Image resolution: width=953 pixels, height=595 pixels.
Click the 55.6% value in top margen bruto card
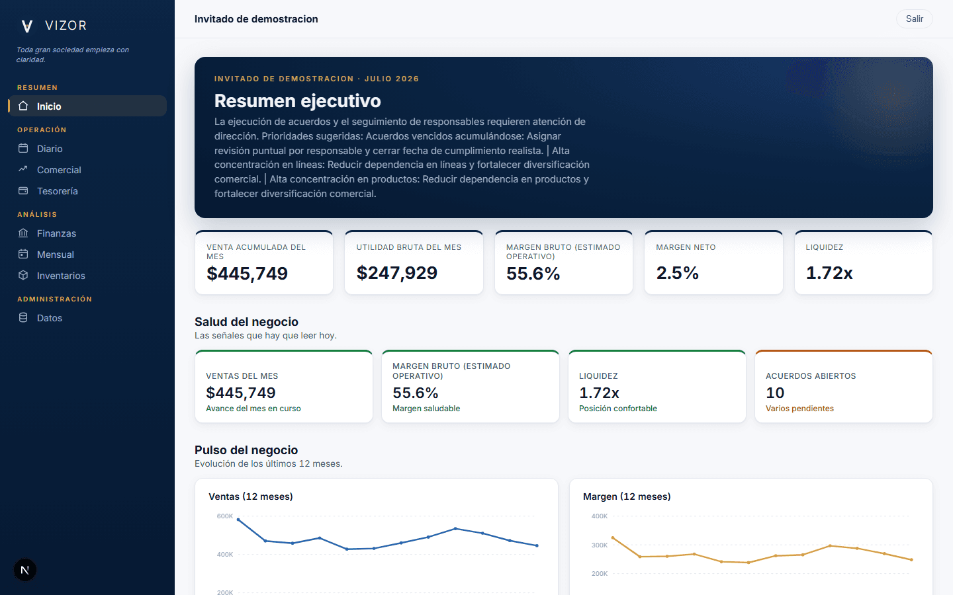point(533,274)
